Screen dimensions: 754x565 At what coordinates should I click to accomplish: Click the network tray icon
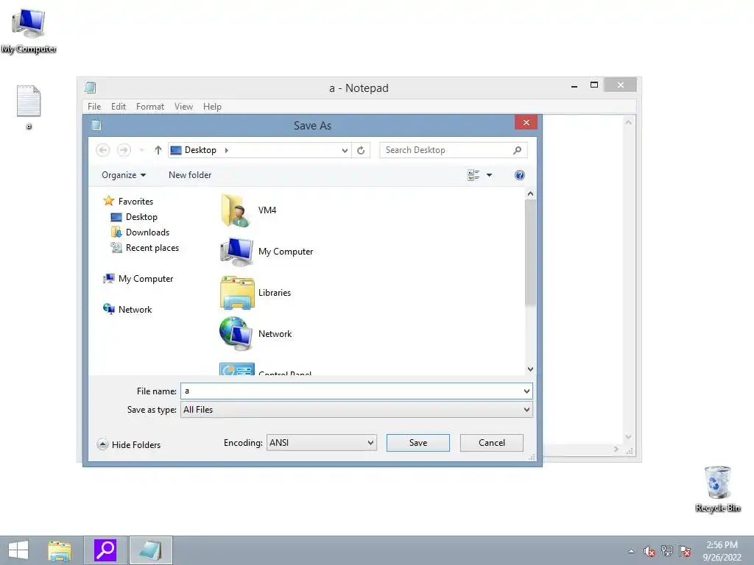click(667, 550)
